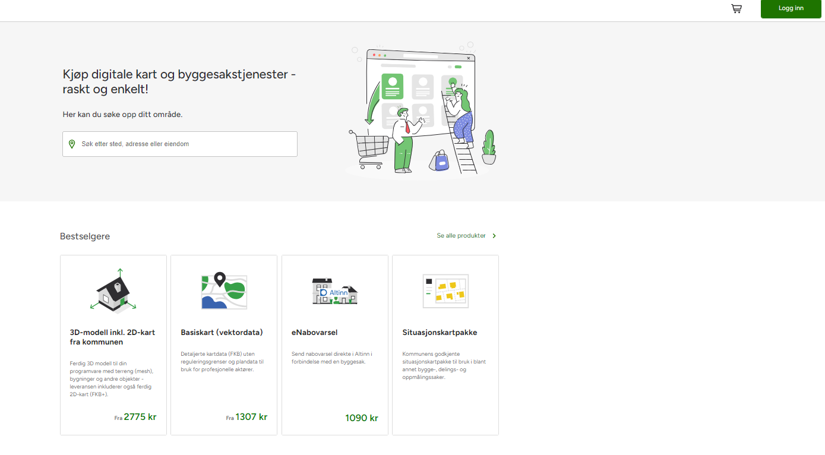Open the shopping cart icon
825x455 pixels.
click(736, 9)
